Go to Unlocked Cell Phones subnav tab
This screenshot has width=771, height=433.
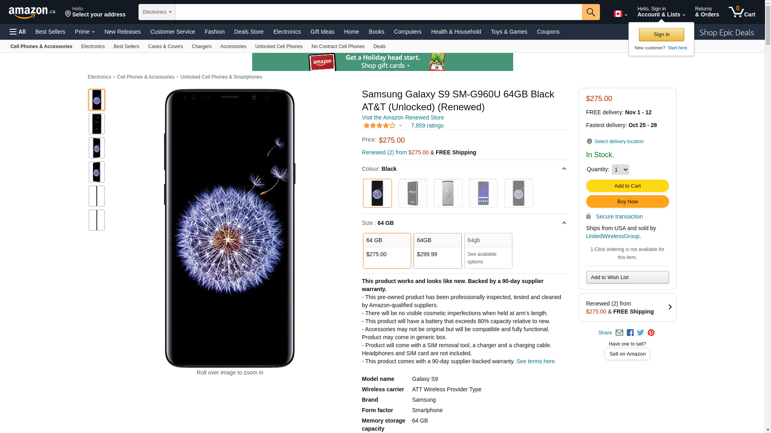pyautogui.click(x=279, y=47)
